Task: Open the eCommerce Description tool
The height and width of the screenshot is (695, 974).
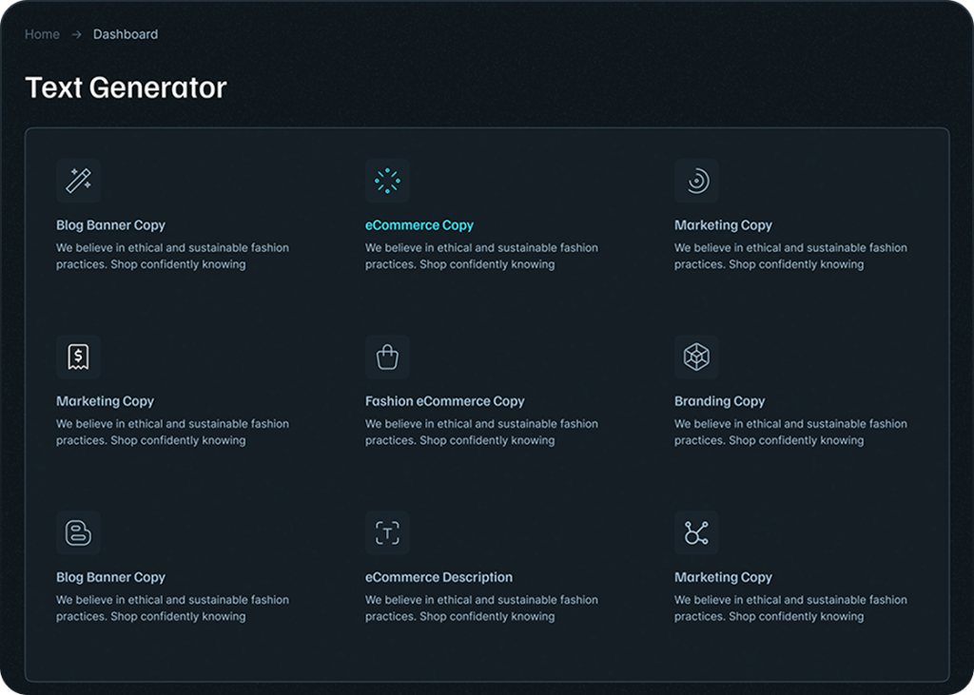Action: [439, 577]
